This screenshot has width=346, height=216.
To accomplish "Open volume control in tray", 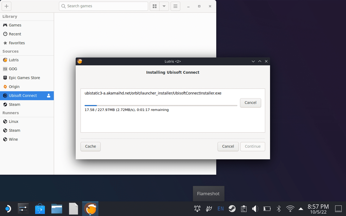I will point(255,208).
